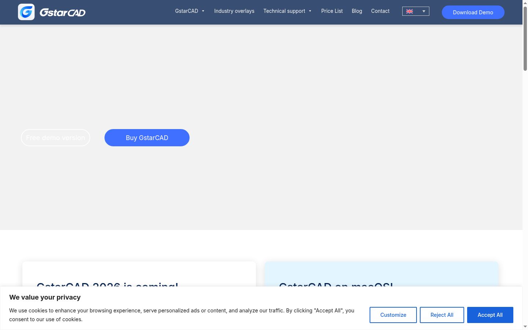Click Reject All cookies
This screenshot has height=330, width=528.
[442, 315]
